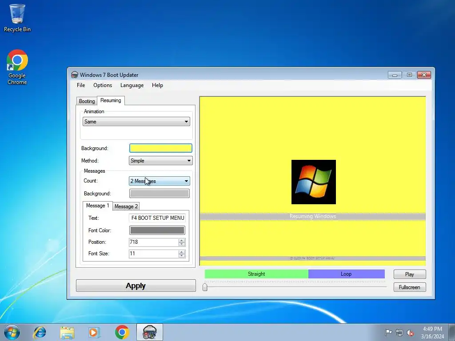455x341 pixels.
Task: Click the green Straight section bar
Action: pyautogui.click(x=256, y=274)
